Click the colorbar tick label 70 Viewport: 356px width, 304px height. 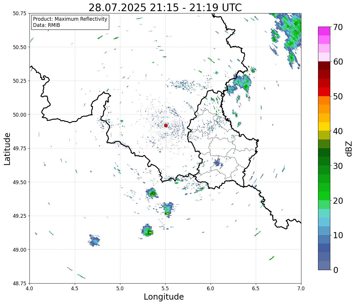[x=338, y=27]
